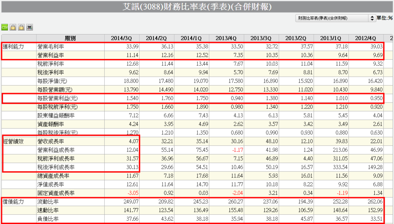
Task: Select the 期別 column header
Action: pyautogui.click(x=70, y=38)
